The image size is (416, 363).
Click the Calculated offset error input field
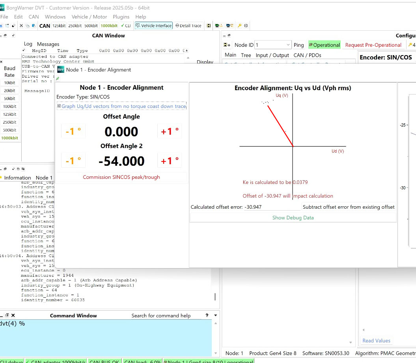272,207
